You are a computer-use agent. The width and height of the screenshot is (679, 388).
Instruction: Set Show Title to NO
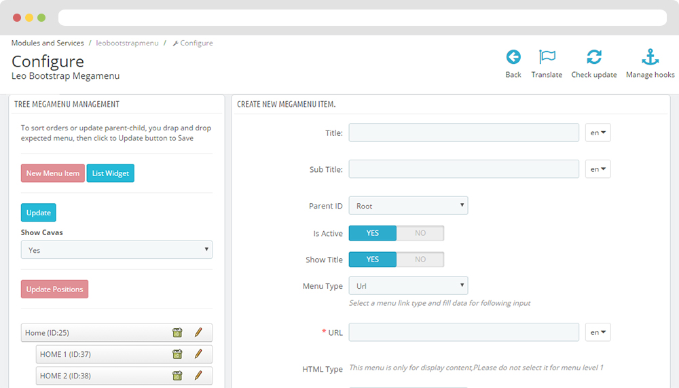420,260
